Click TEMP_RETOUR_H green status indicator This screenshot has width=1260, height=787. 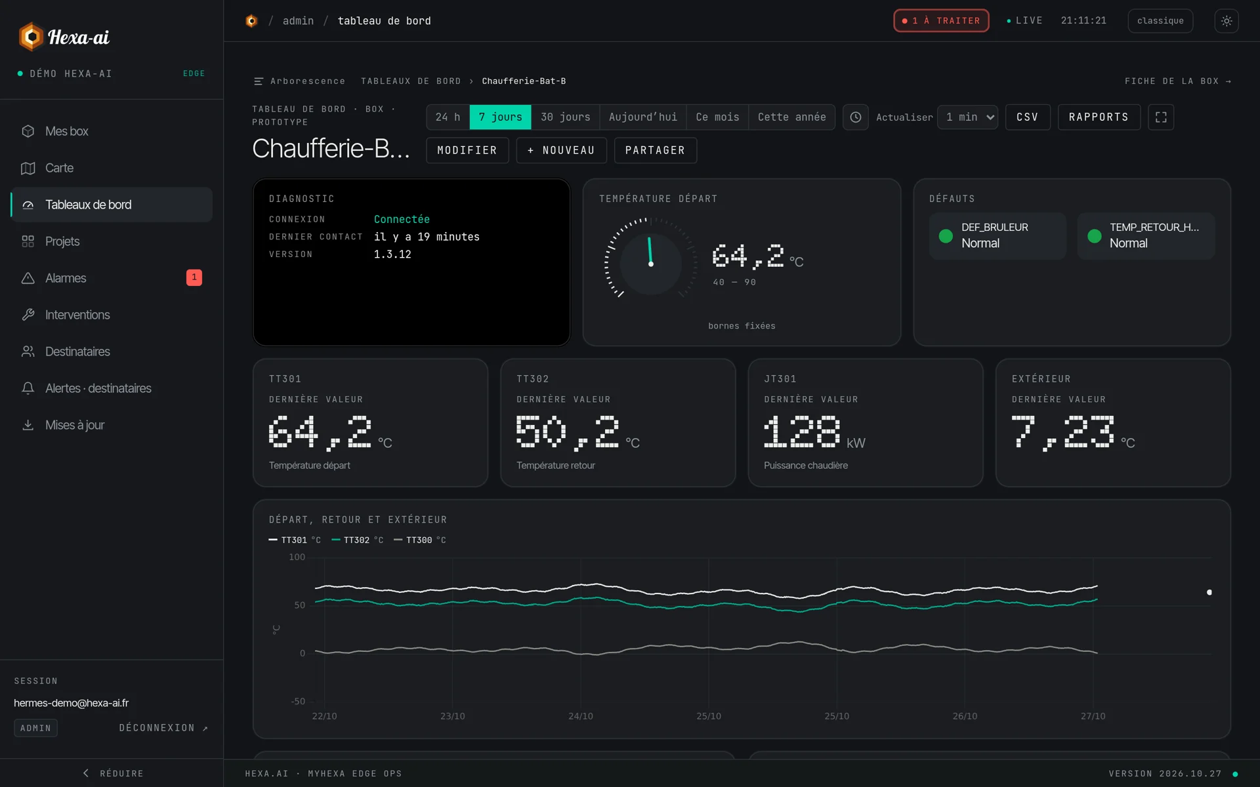point(1094,236)
